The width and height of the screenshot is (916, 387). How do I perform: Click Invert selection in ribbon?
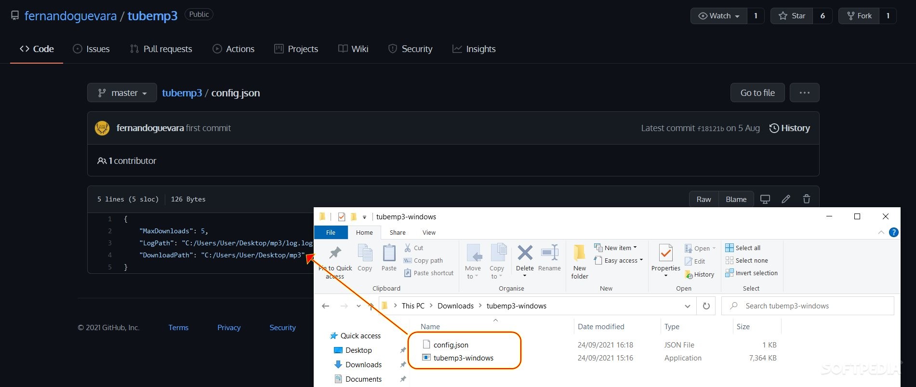coord(752,273)
